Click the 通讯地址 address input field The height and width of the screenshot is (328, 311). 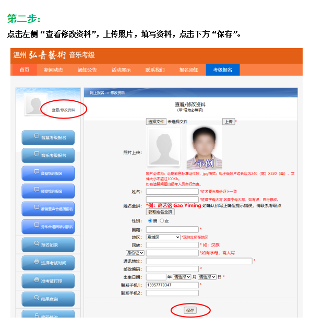point(199,261)
